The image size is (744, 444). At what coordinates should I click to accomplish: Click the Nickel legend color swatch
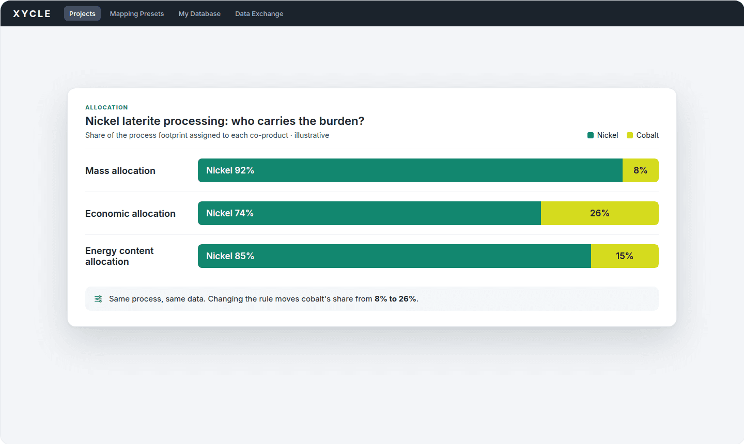click(x=591, y=135)
